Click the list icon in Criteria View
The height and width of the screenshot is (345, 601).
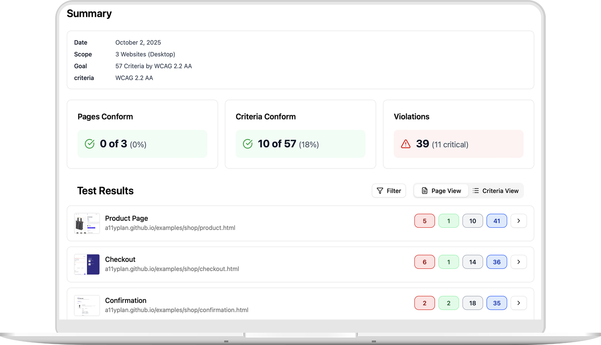(476, 191)
